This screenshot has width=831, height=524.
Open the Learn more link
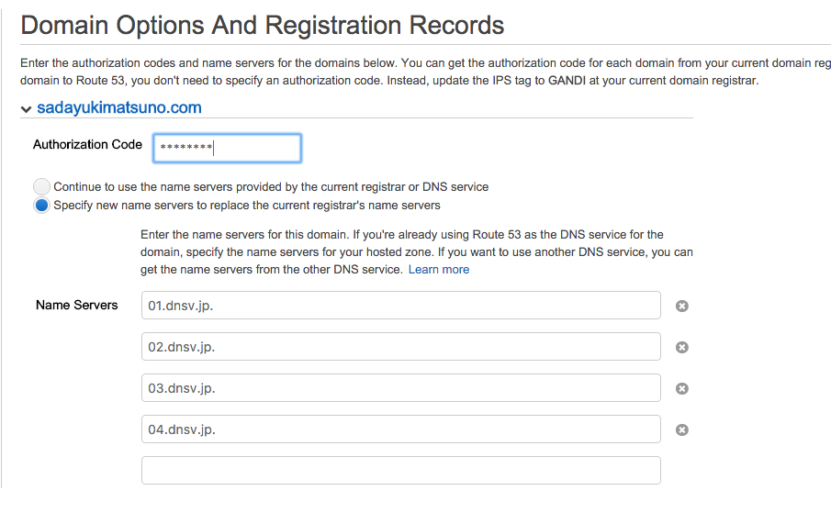click(x=439, y=269)
